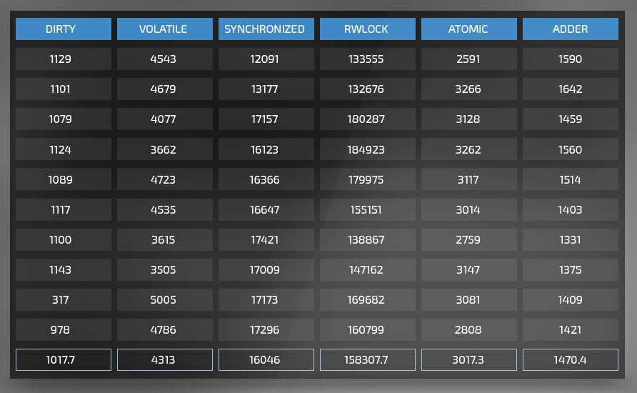
Task: Click the SYNCHRONIZED average 16046
Action: (266, 359)
